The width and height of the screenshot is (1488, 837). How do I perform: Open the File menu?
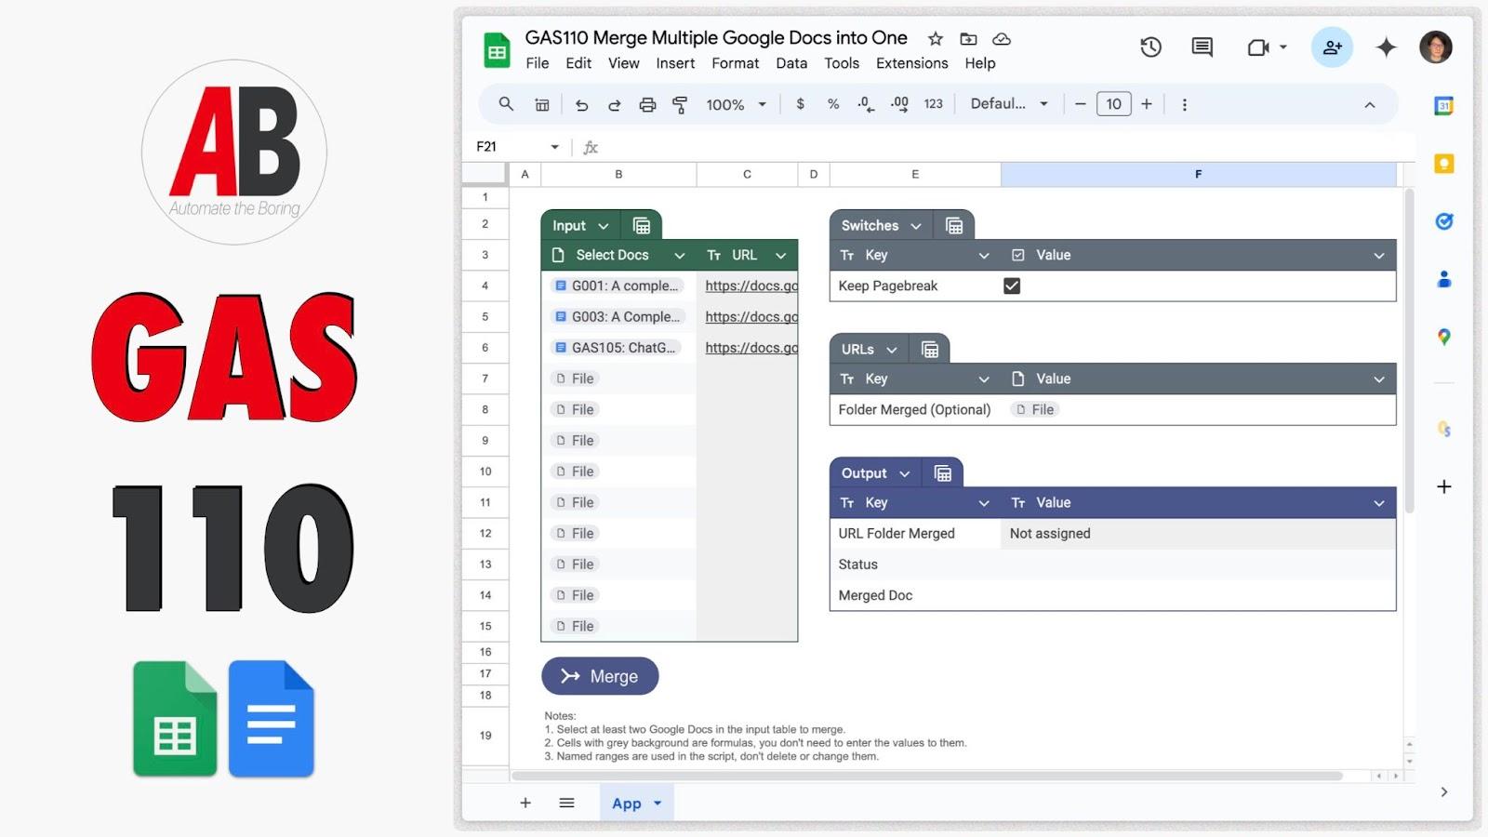[537, 63]
